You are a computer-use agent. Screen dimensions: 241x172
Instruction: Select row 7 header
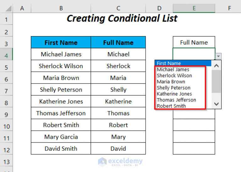point(6,90)
